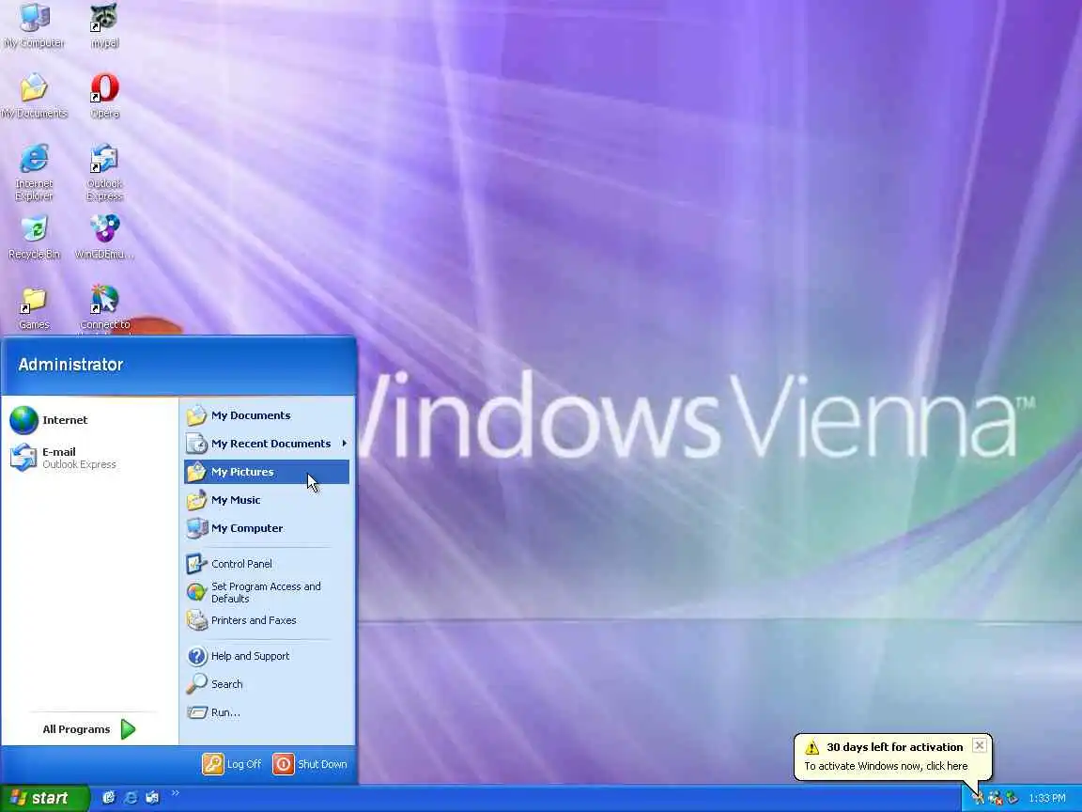Open My Music in Start menu
The width and height of the screenshot is (1082, 812).
(x=267, y=500)
